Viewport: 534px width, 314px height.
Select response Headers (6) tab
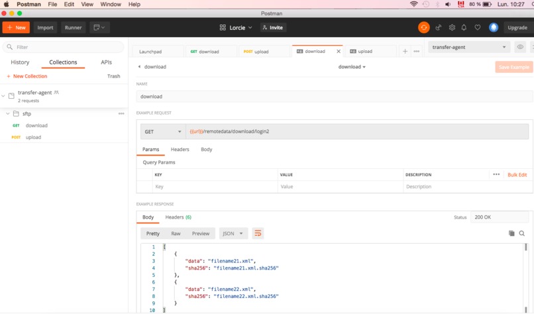coord(178,217)
